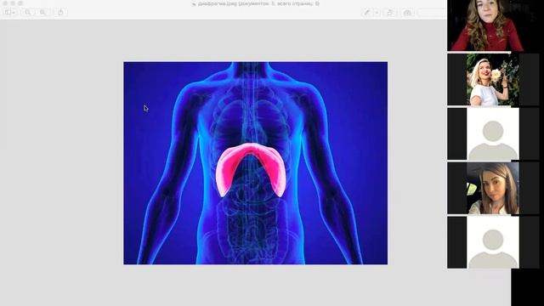544x306 pixels.
Task: Click the Share button in the toolbar
Action: (x=60, y=13)
